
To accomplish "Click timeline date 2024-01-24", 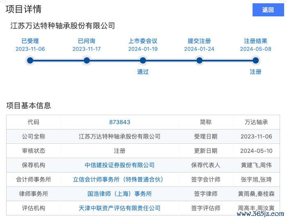I will (199, 49).
